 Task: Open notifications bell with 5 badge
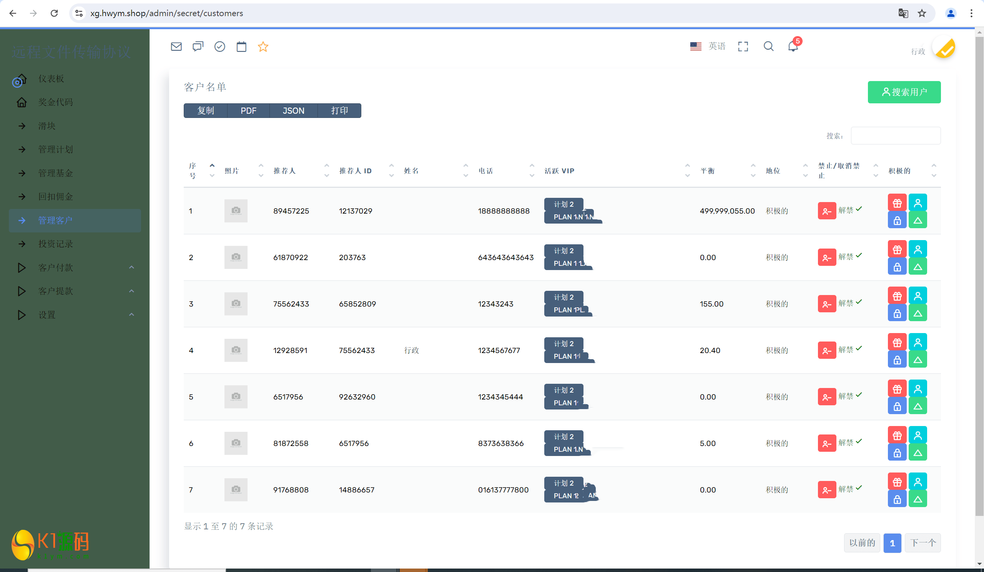(793, 46)
